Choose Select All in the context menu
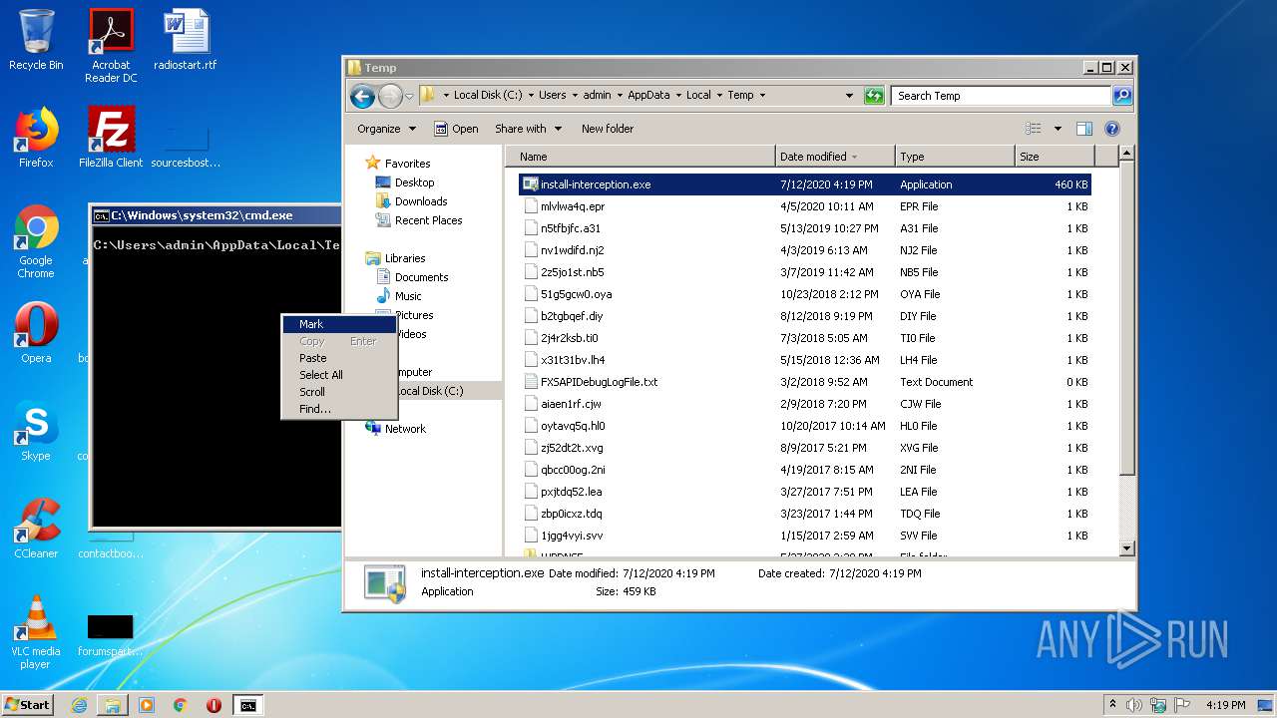The width and height of the screenshot is (1277, 718). [x=321, y=375]
